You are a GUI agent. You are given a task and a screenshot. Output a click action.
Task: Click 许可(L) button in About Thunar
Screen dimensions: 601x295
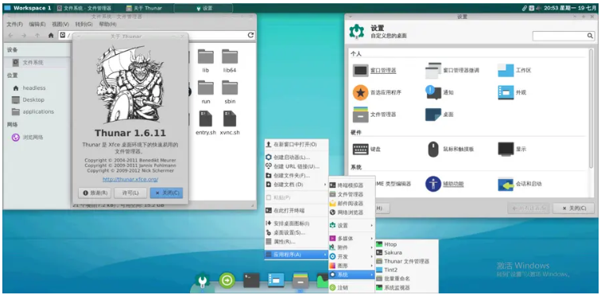pyautogui.click(x=130, y=193)
